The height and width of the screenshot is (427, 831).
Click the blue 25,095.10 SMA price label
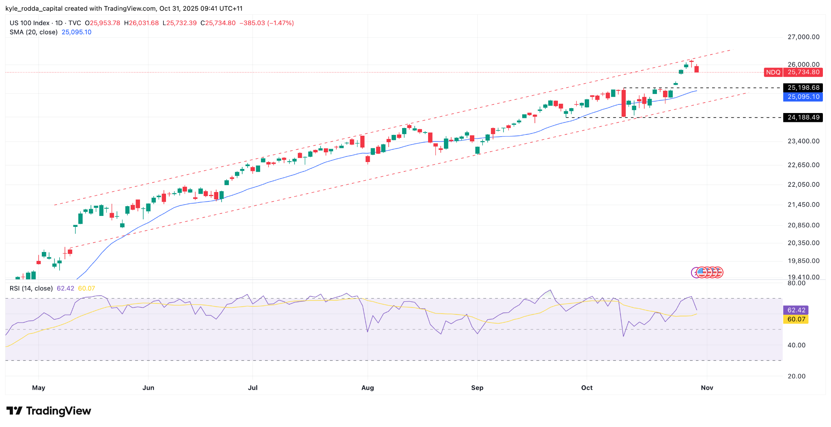tap(803, 97)
